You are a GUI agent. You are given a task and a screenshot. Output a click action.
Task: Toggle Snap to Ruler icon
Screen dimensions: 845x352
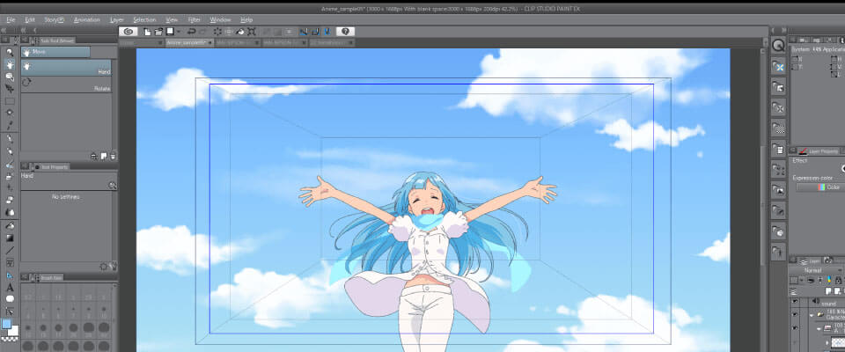tap(304, 32)
